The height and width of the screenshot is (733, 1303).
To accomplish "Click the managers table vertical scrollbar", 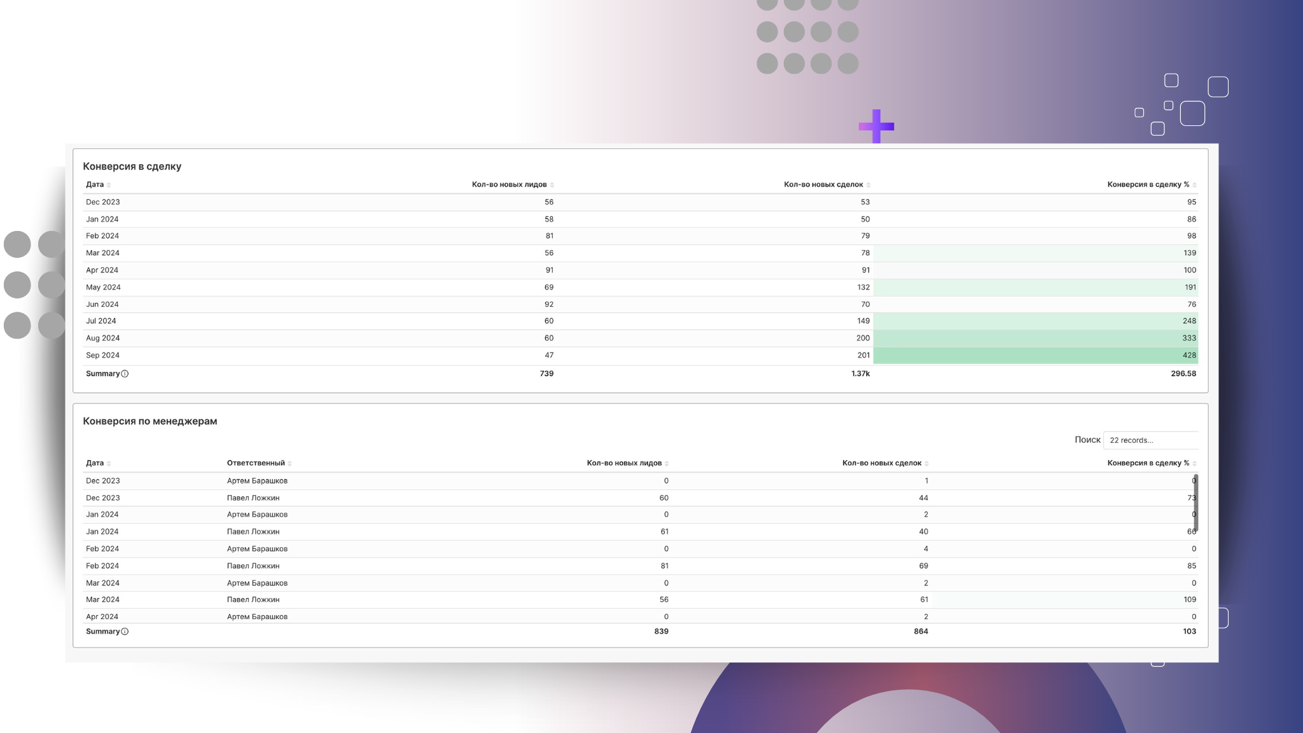I will point(1196,503).
